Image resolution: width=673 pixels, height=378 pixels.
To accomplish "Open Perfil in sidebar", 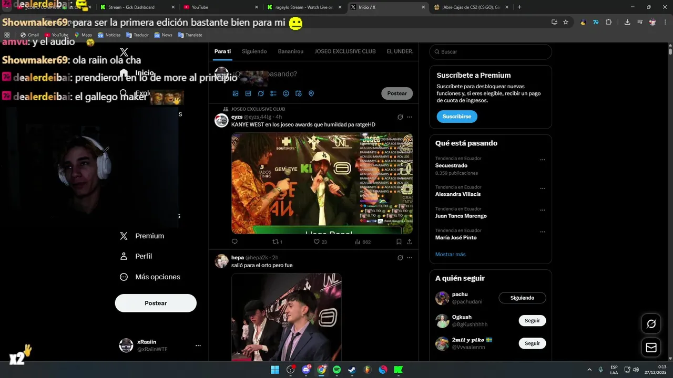I will pyautogui.click(x=136, y=256).
